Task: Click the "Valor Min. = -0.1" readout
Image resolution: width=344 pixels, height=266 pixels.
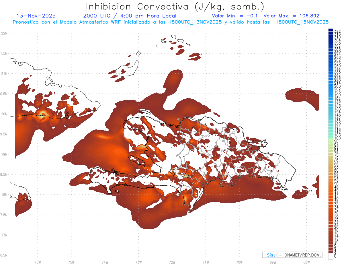Action: pos(235,16)
